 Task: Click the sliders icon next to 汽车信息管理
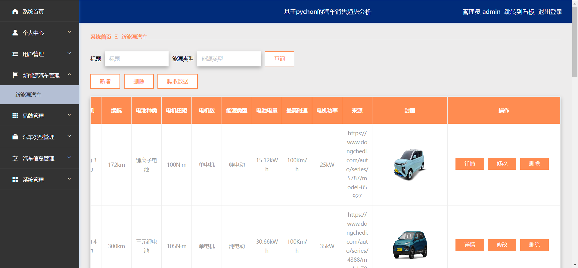point(15,158)
